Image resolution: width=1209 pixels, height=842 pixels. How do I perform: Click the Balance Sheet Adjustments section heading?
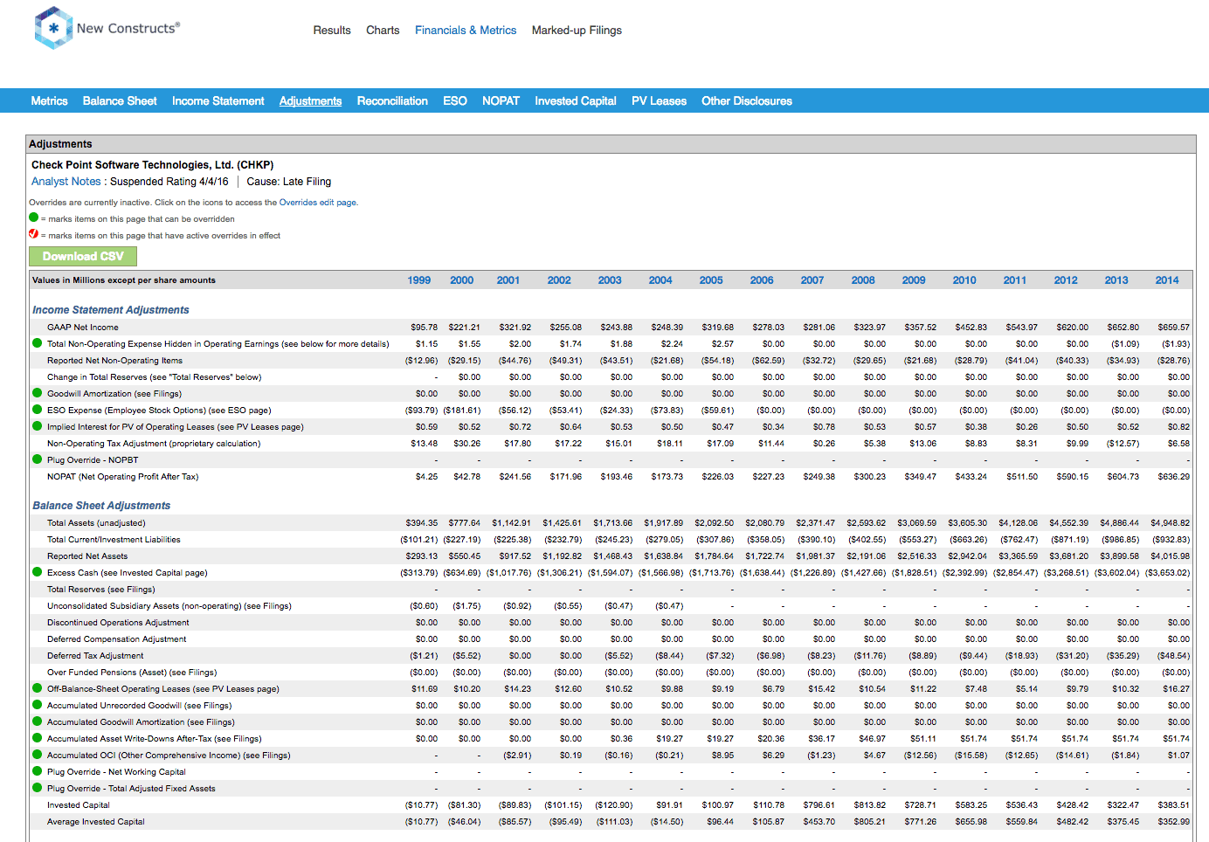(x=101, y=506)
